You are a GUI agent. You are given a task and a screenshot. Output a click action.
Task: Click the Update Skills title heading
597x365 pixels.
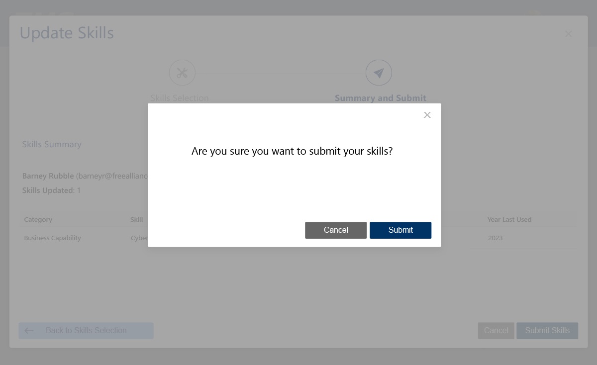67,33
